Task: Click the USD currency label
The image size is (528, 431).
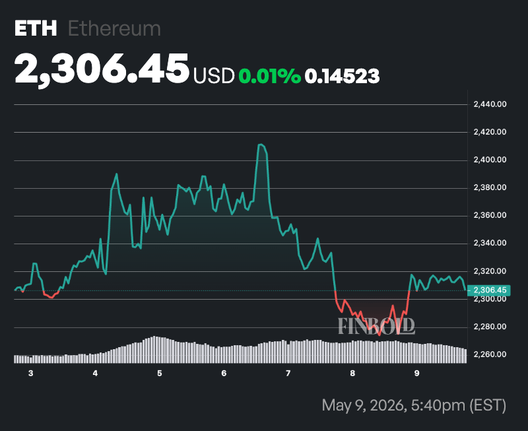Action: pos(213,75)
